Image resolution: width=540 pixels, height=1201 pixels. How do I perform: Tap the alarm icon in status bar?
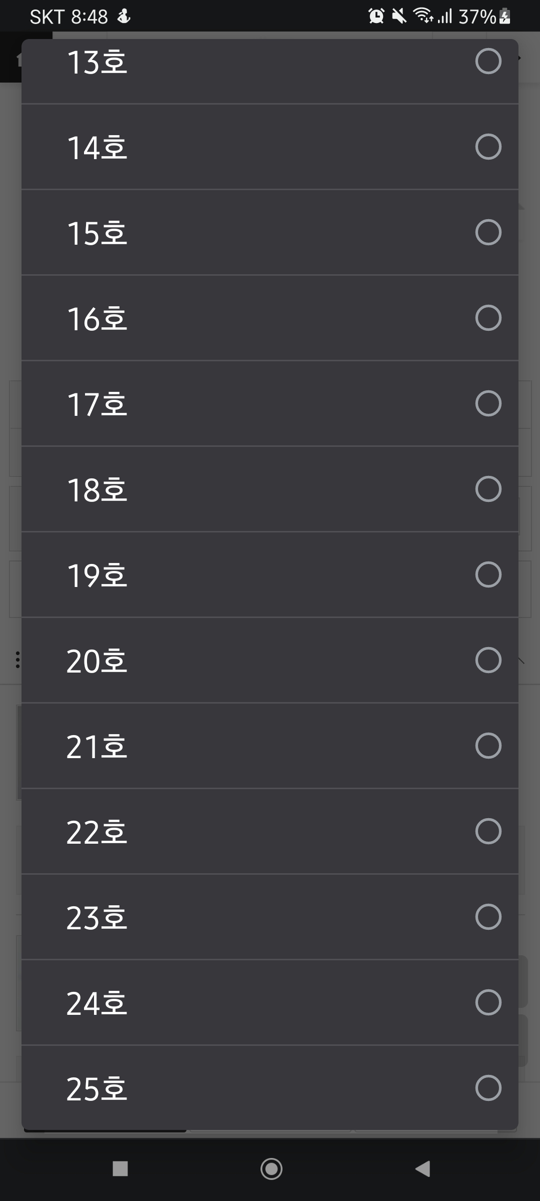376,17
